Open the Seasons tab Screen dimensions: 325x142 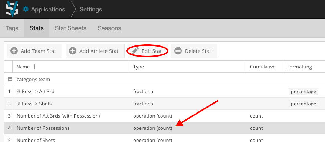[109, 28]
